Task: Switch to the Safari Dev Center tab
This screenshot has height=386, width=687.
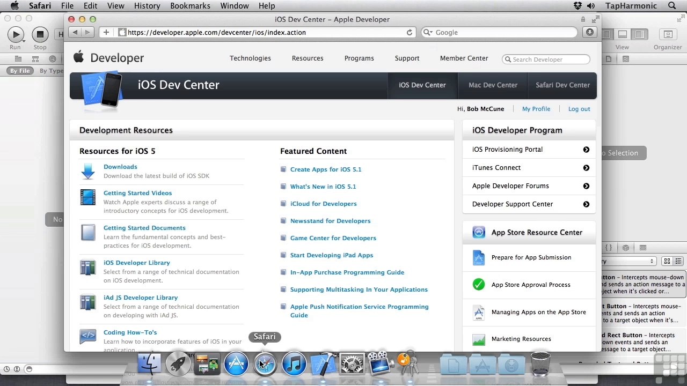Action: tap(562, 85)
